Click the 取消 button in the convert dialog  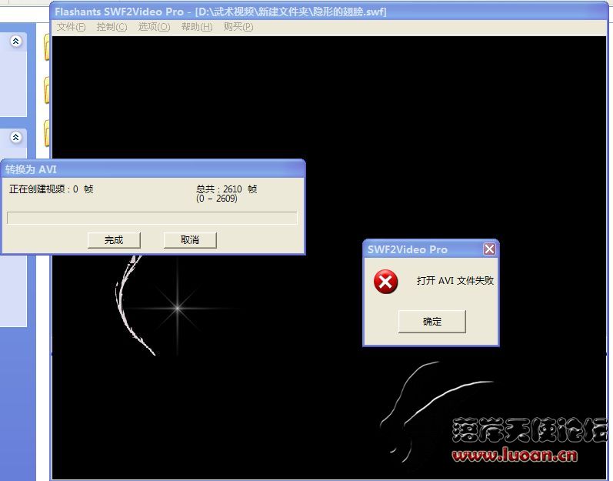(x=190, y=239)
